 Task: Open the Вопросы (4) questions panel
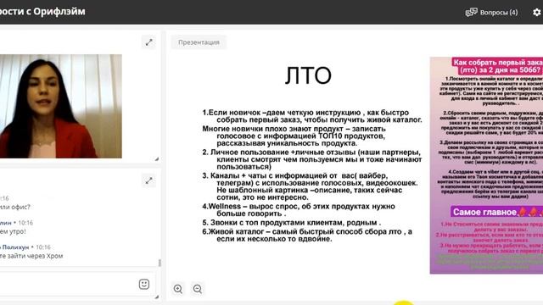[x=492, y=13]
